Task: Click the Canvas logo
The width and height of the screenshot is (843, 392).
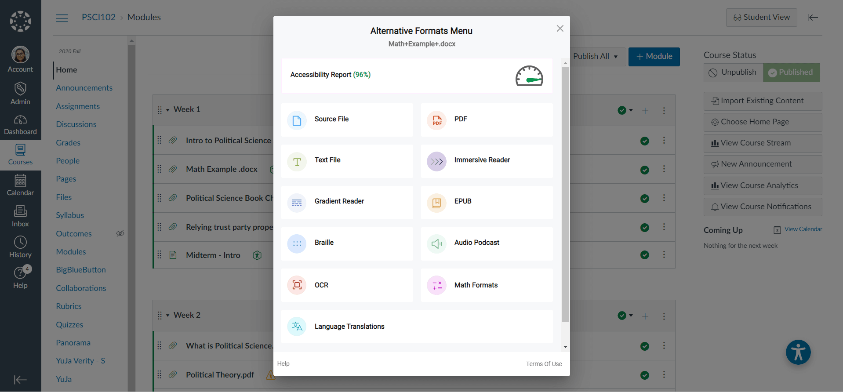Action: 21,21
